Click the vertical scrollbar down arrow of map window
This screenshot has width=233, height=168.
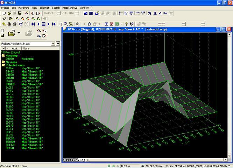click(x=229, y=156)
